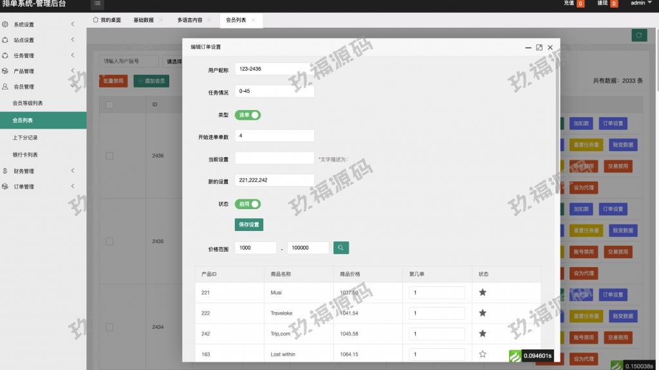659x370 pixels.
Task: Open the admin user dropdown
Action: click(x=640, y=3)
